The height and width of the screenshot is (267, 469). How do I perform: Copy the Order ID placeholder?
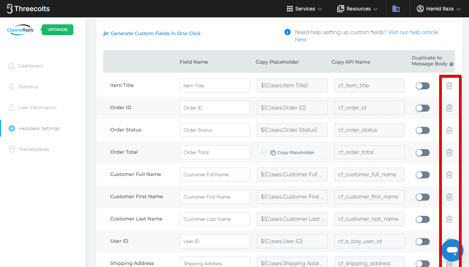pos(292,108)
